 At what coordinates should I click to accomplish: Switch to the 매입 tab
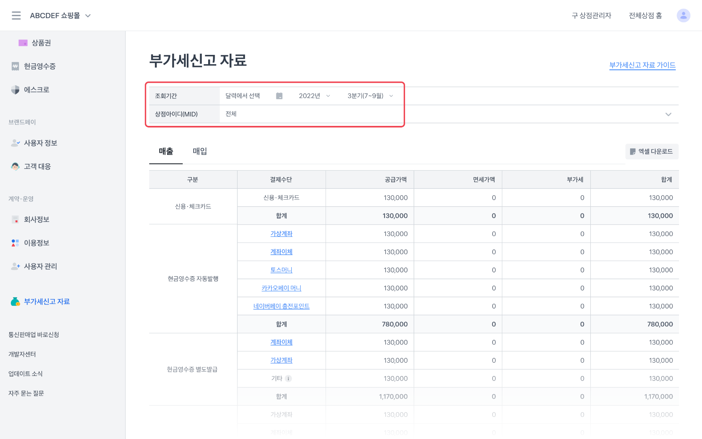[200, 151]
